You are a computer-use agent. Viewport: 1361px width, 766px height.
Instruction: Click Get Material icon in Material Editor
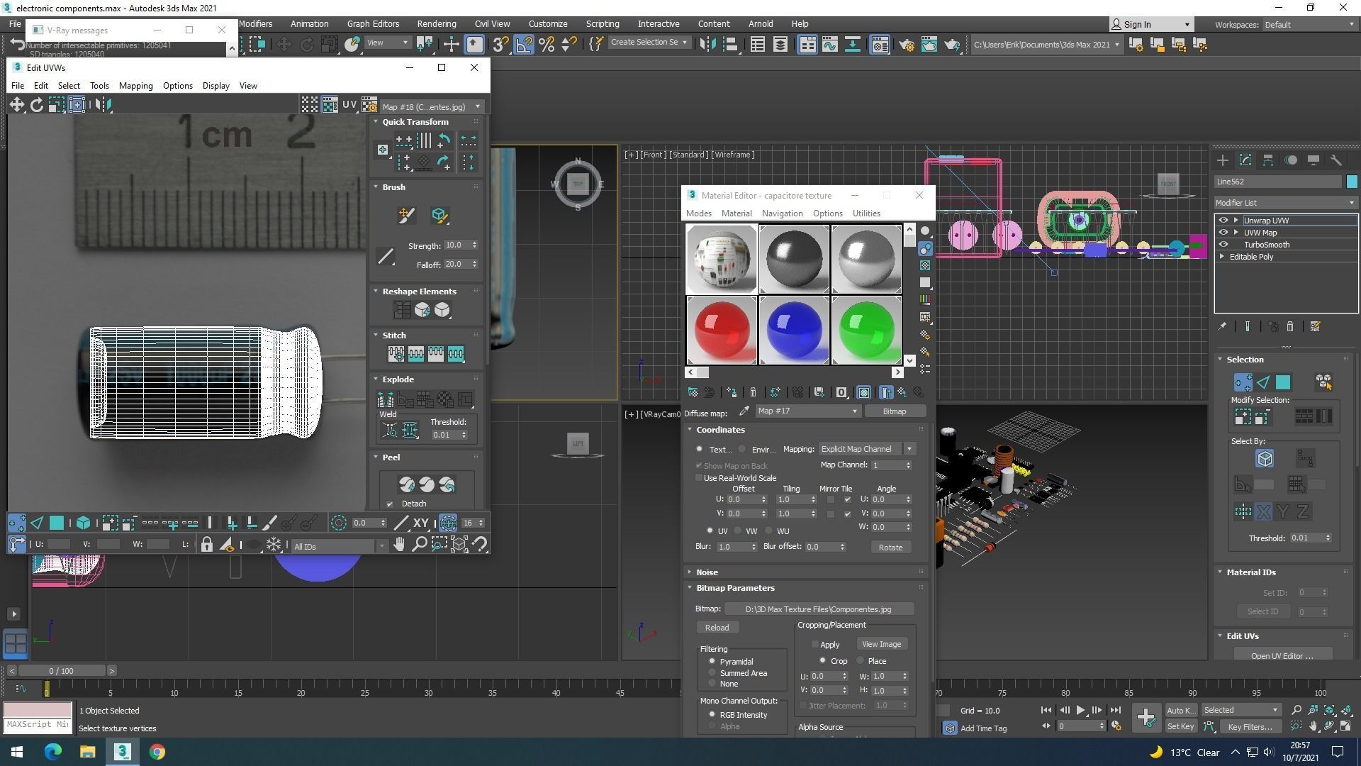pyautogui.click(x=693, y=392)
